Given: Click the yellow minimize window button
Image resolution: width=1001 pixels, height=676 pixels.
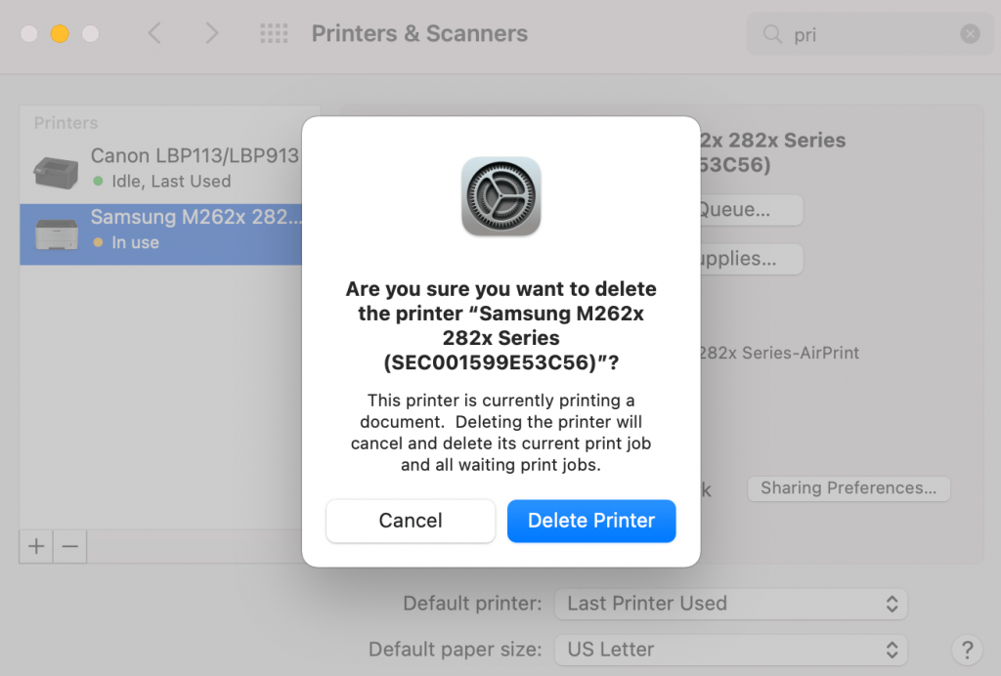Looking at the screenshot, I should (60, 33).
